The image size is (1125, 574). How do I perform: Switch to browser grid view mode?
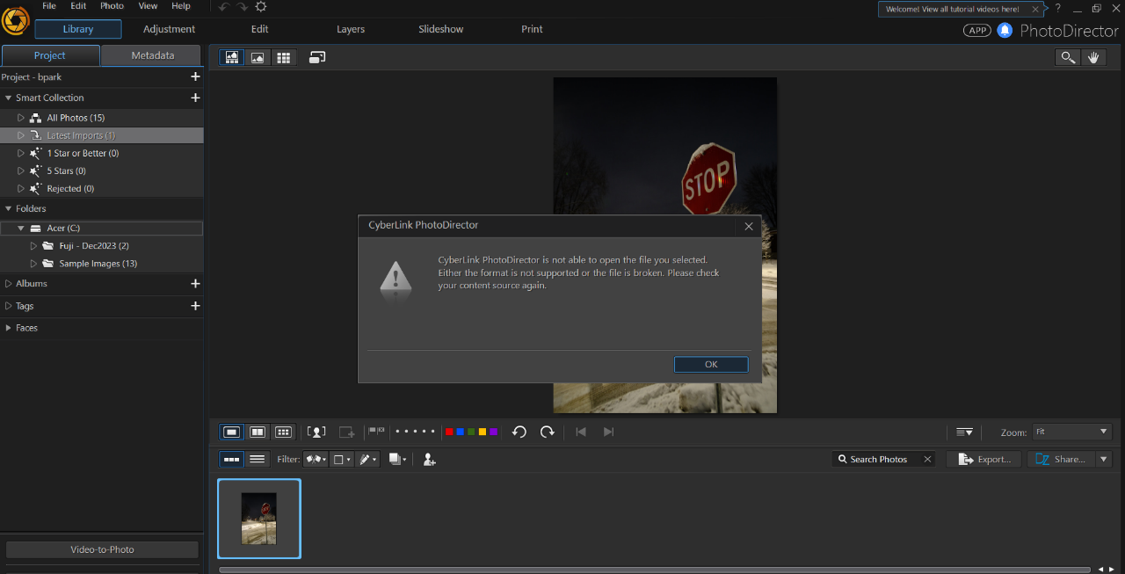pyautogui.click(x=283, y=57)
